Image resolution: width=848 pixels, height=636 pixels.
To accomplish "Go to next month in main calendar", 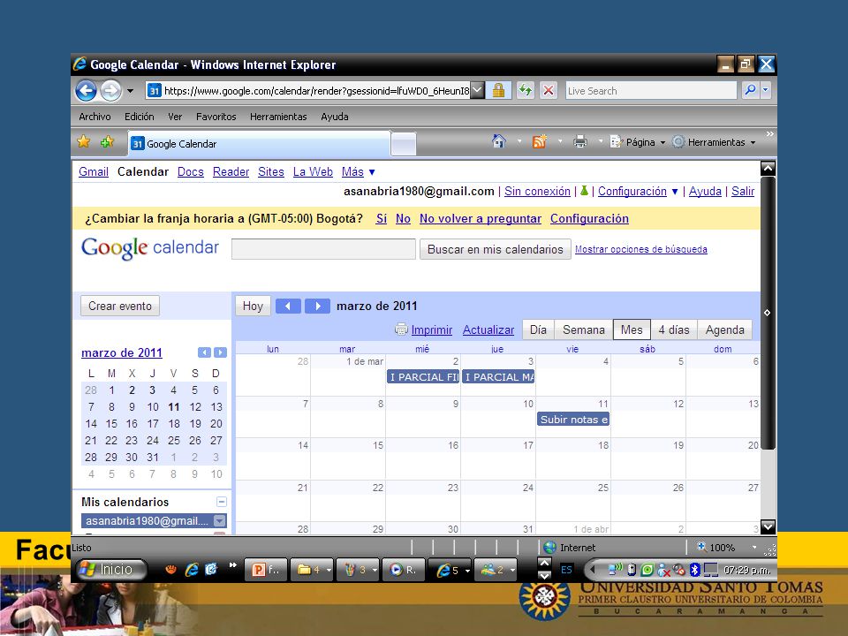I will (317, 307).
